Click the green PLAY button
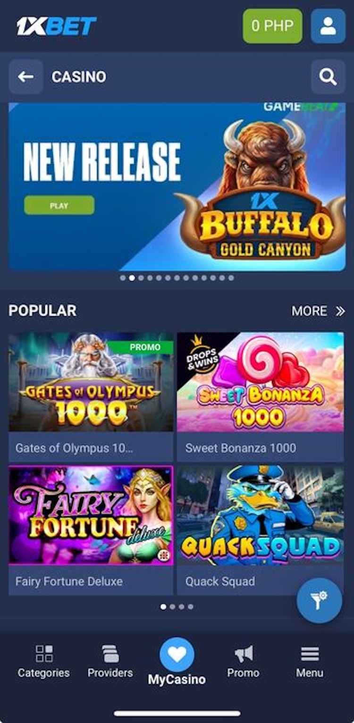Screen dimensions: 354x723 click(59, 205)
